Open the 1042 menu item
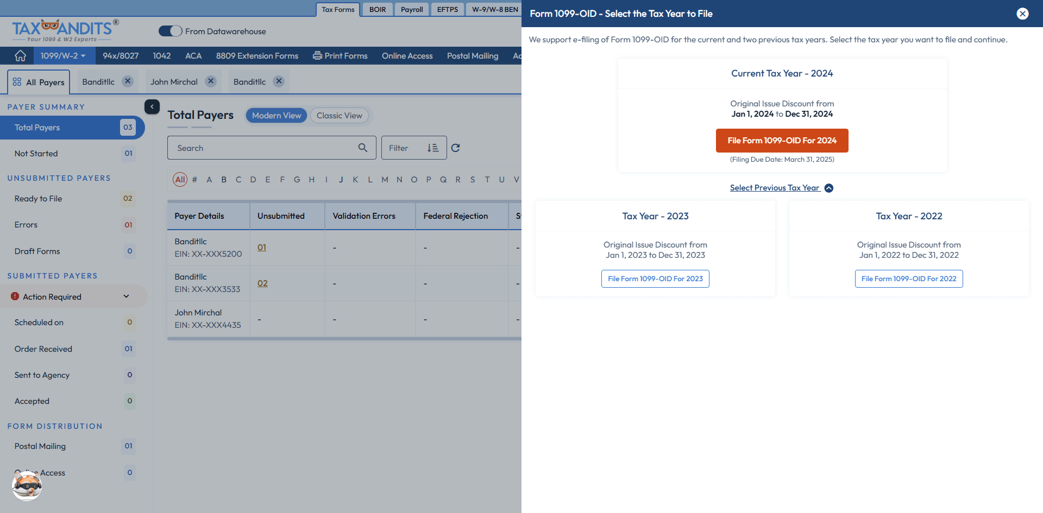This screenshot has height=513, width=1043. pyautogui.click(x=162, y=56)
